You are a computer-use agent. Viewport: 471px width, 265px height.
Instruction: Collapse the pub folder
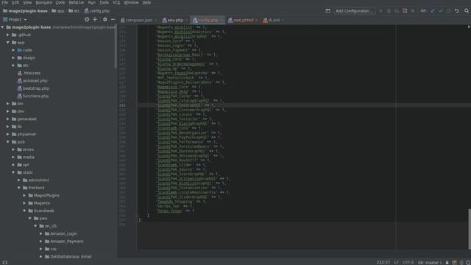click(x=8, y=142)
